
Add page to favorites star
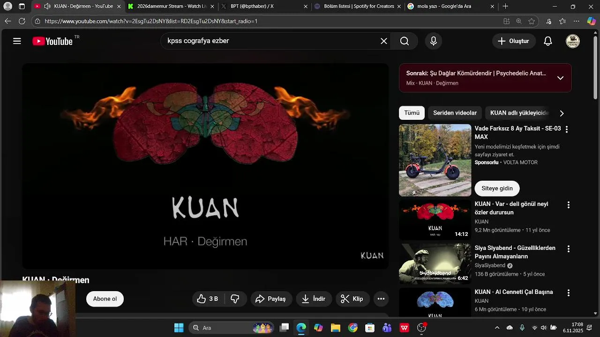click(532, 21)
